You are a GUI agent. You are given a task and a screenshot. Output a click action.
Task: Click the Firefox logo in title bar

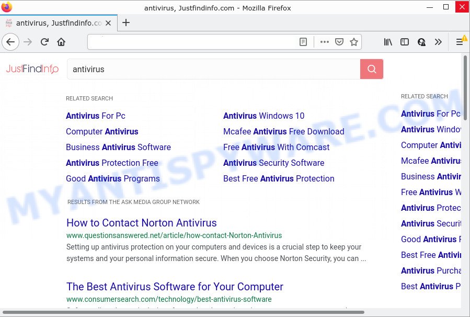pyautogui.click(x=7, y=7)
